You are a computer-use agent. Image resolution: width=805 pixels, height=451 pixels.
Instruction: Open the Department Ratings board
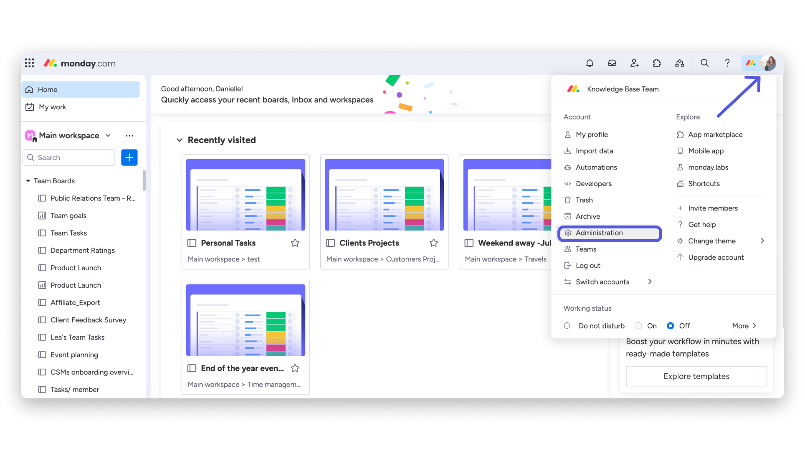[x=82, y=250]
